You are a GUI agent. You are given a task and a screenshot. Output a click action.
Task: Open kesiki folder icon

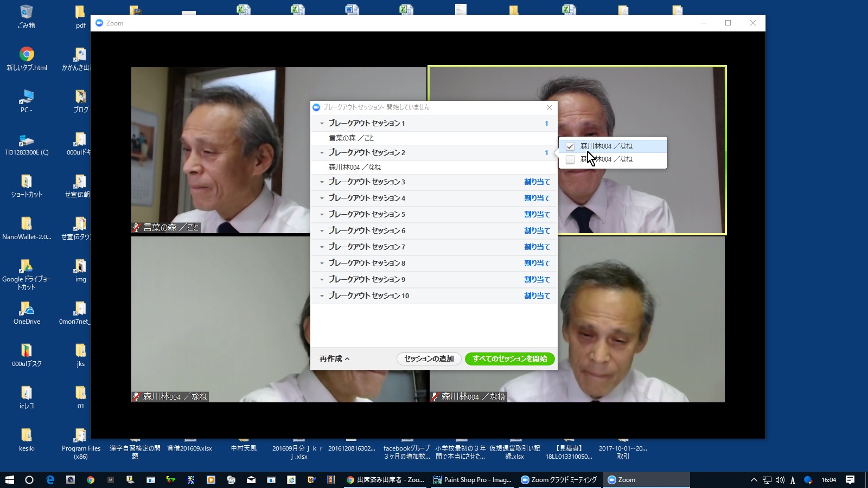tap(27, 440)
